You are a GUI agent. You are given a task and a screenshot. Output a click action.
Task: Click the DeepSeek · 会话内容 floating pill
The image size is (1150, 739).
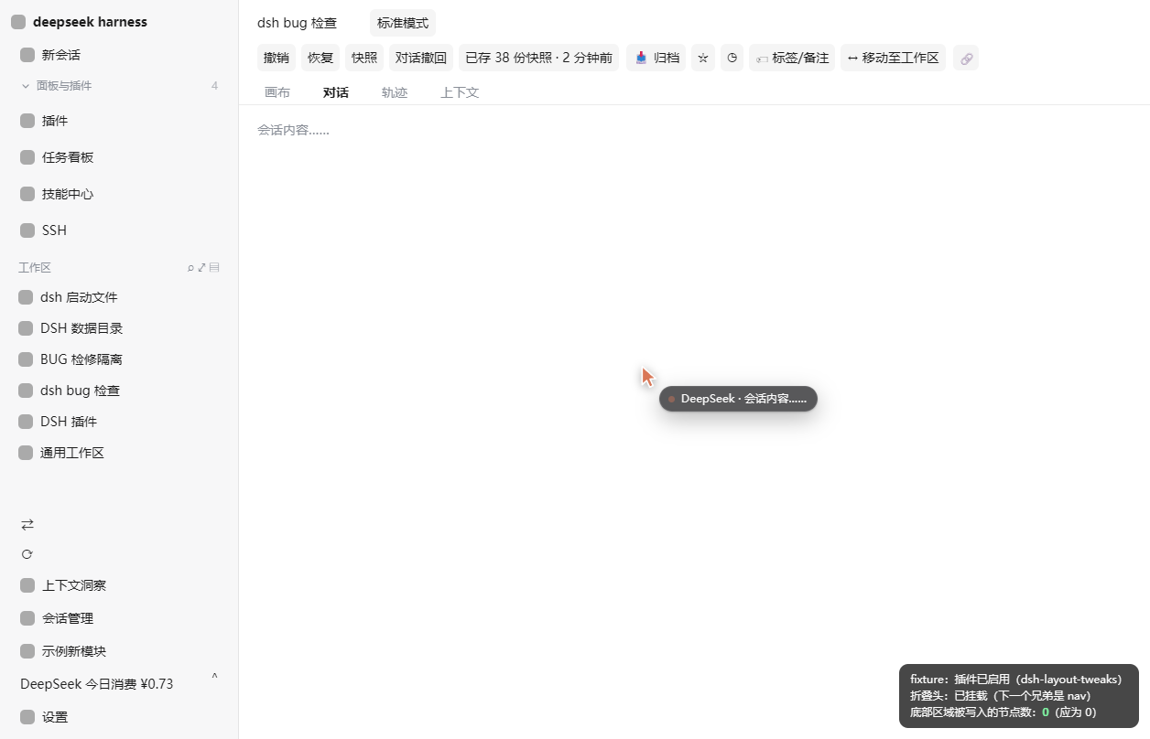pyautogui.click(x=738, y=399)
